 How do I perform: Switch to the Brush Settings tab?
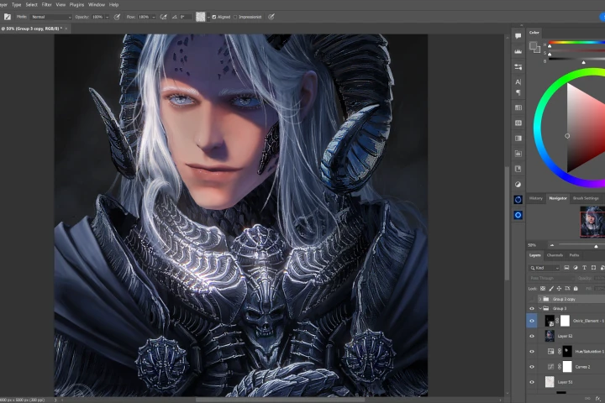[x=586, y=198]
